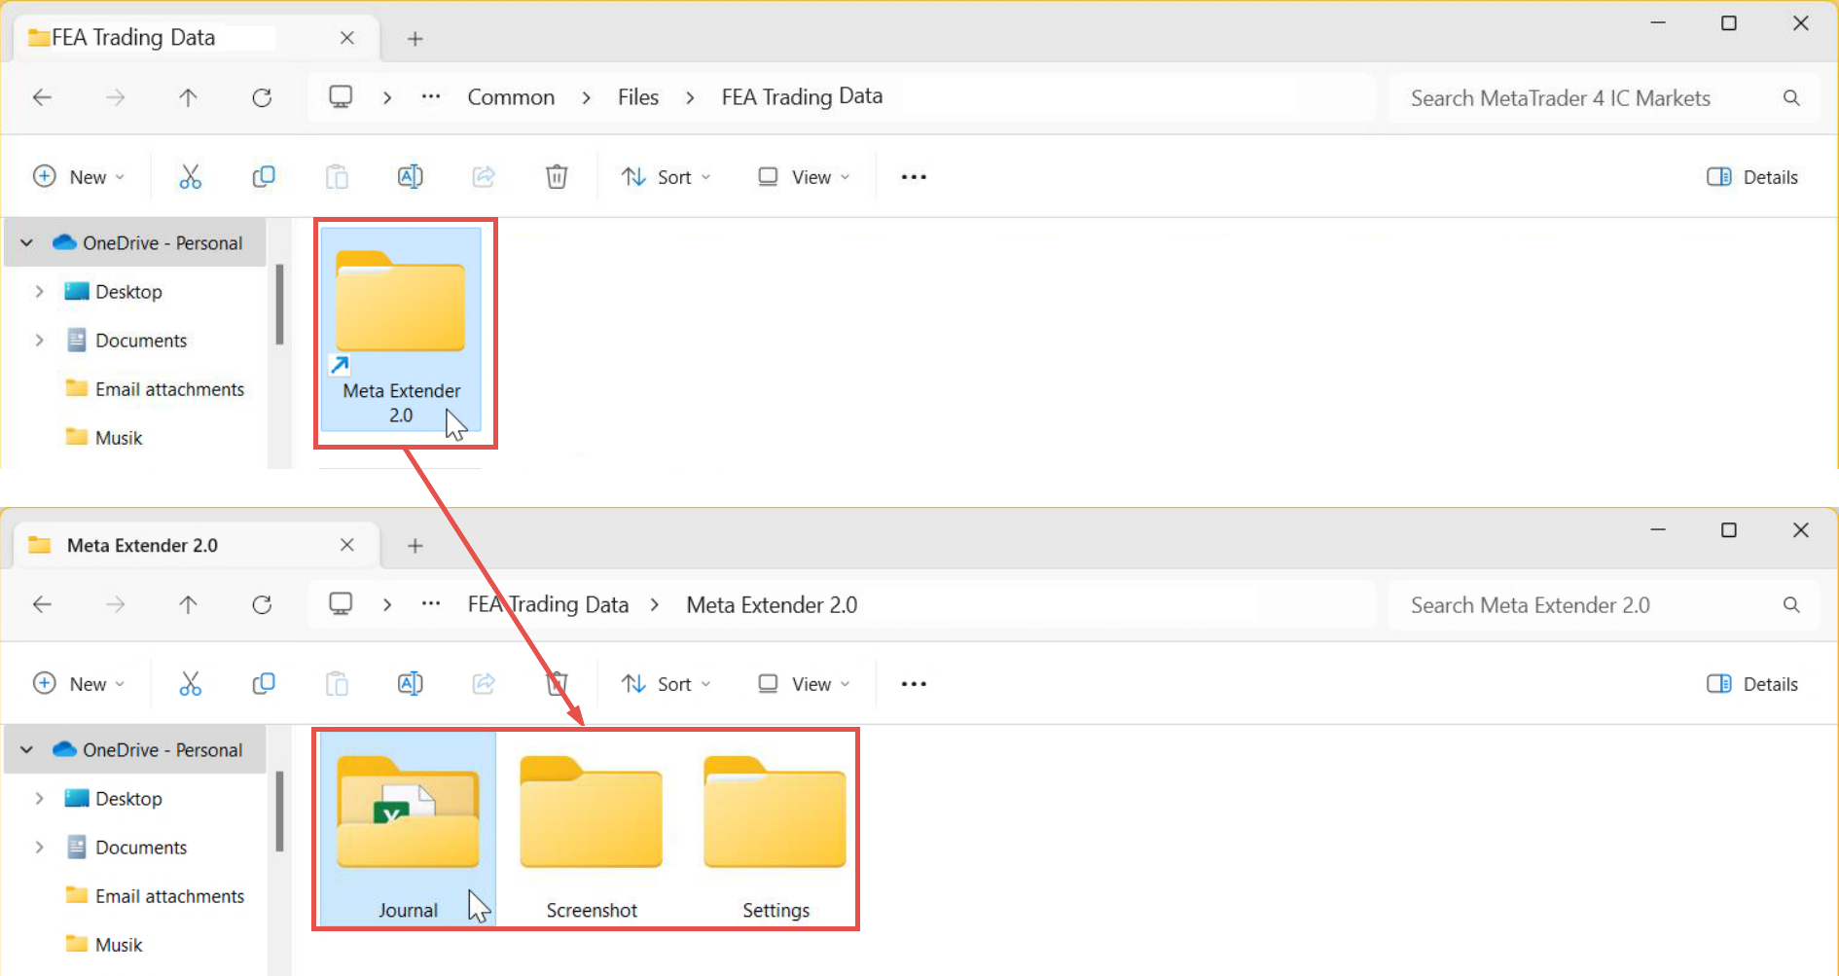
Task: Select the Journal folder
Action: [x=408, y=830]
